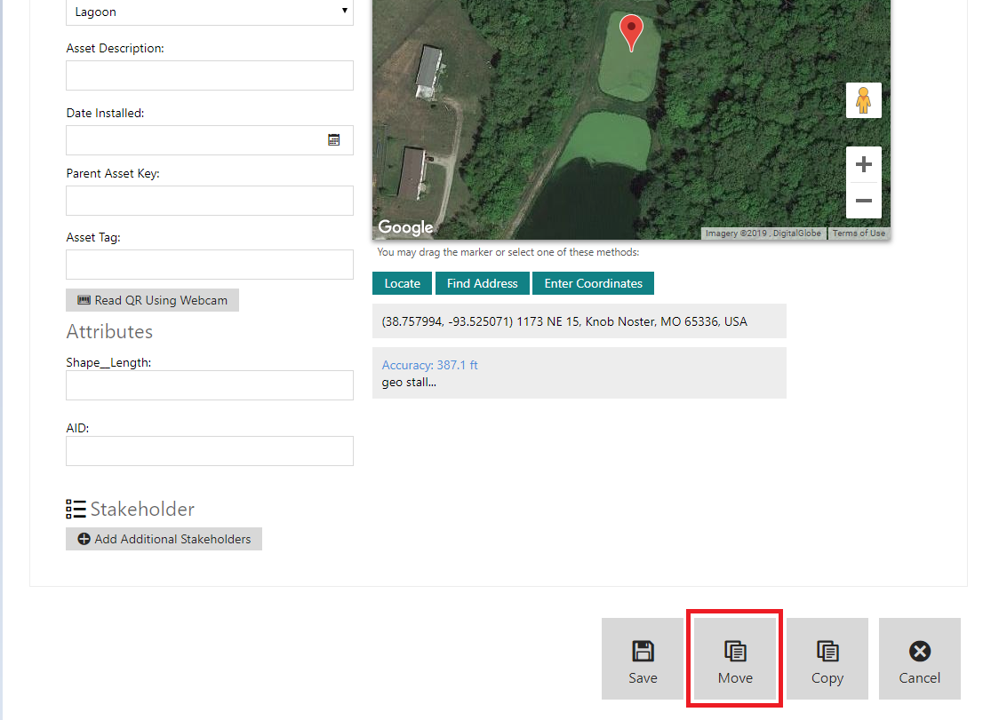This screenshot has height=720, width=991.
Task: Click the Save floppy disk button
Action: tap(642, 659)
